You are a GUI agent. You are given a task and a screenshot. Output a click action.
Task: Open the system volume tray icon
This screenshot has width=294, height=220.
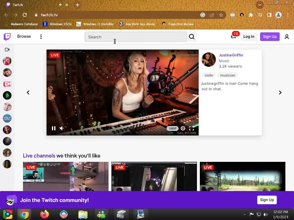tap(266, 215)
